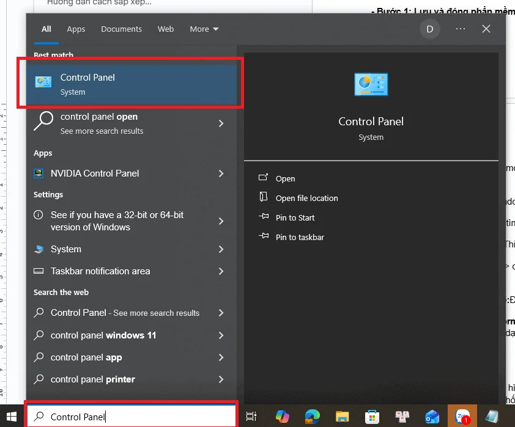Screen dimensions: 515x427
Task: Click search icon next to control panel windows 11
Action: [39, 335]
